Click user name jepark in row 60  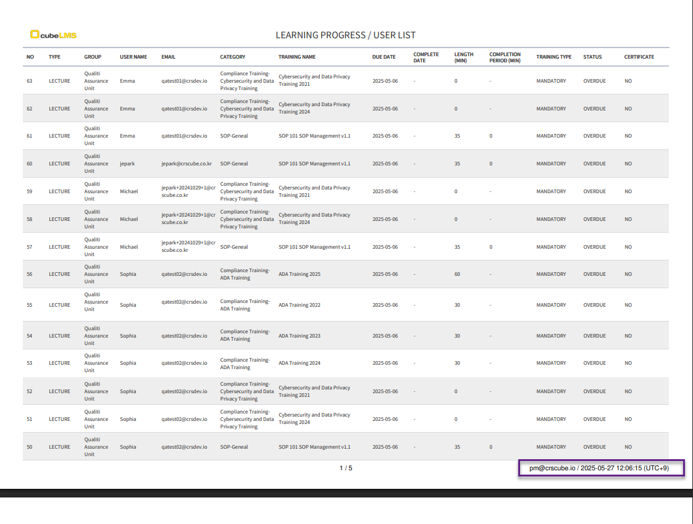point(127,164)
